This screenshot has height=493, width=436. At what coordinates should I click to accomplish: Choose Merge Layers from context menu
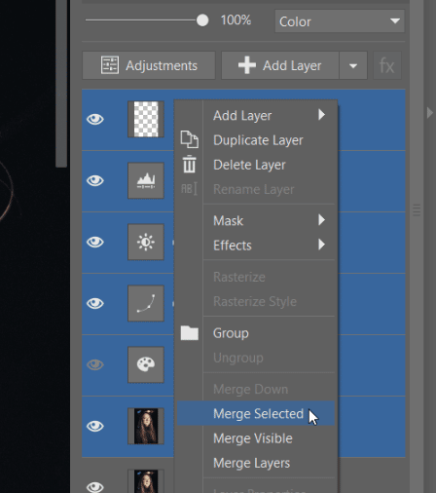pos(256,463)
